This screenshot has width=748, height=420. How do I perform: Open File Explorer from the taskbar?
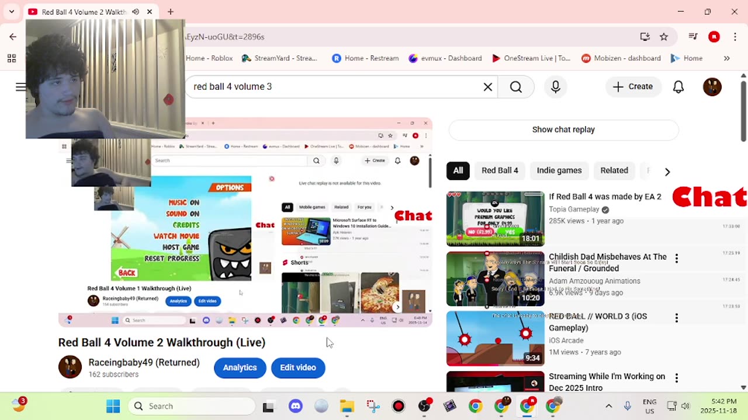[347, 406]
